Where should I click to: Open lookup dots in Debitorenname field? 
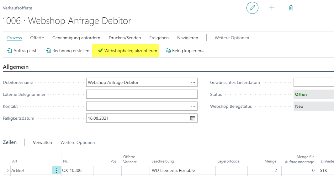click(x=193, y=82)
